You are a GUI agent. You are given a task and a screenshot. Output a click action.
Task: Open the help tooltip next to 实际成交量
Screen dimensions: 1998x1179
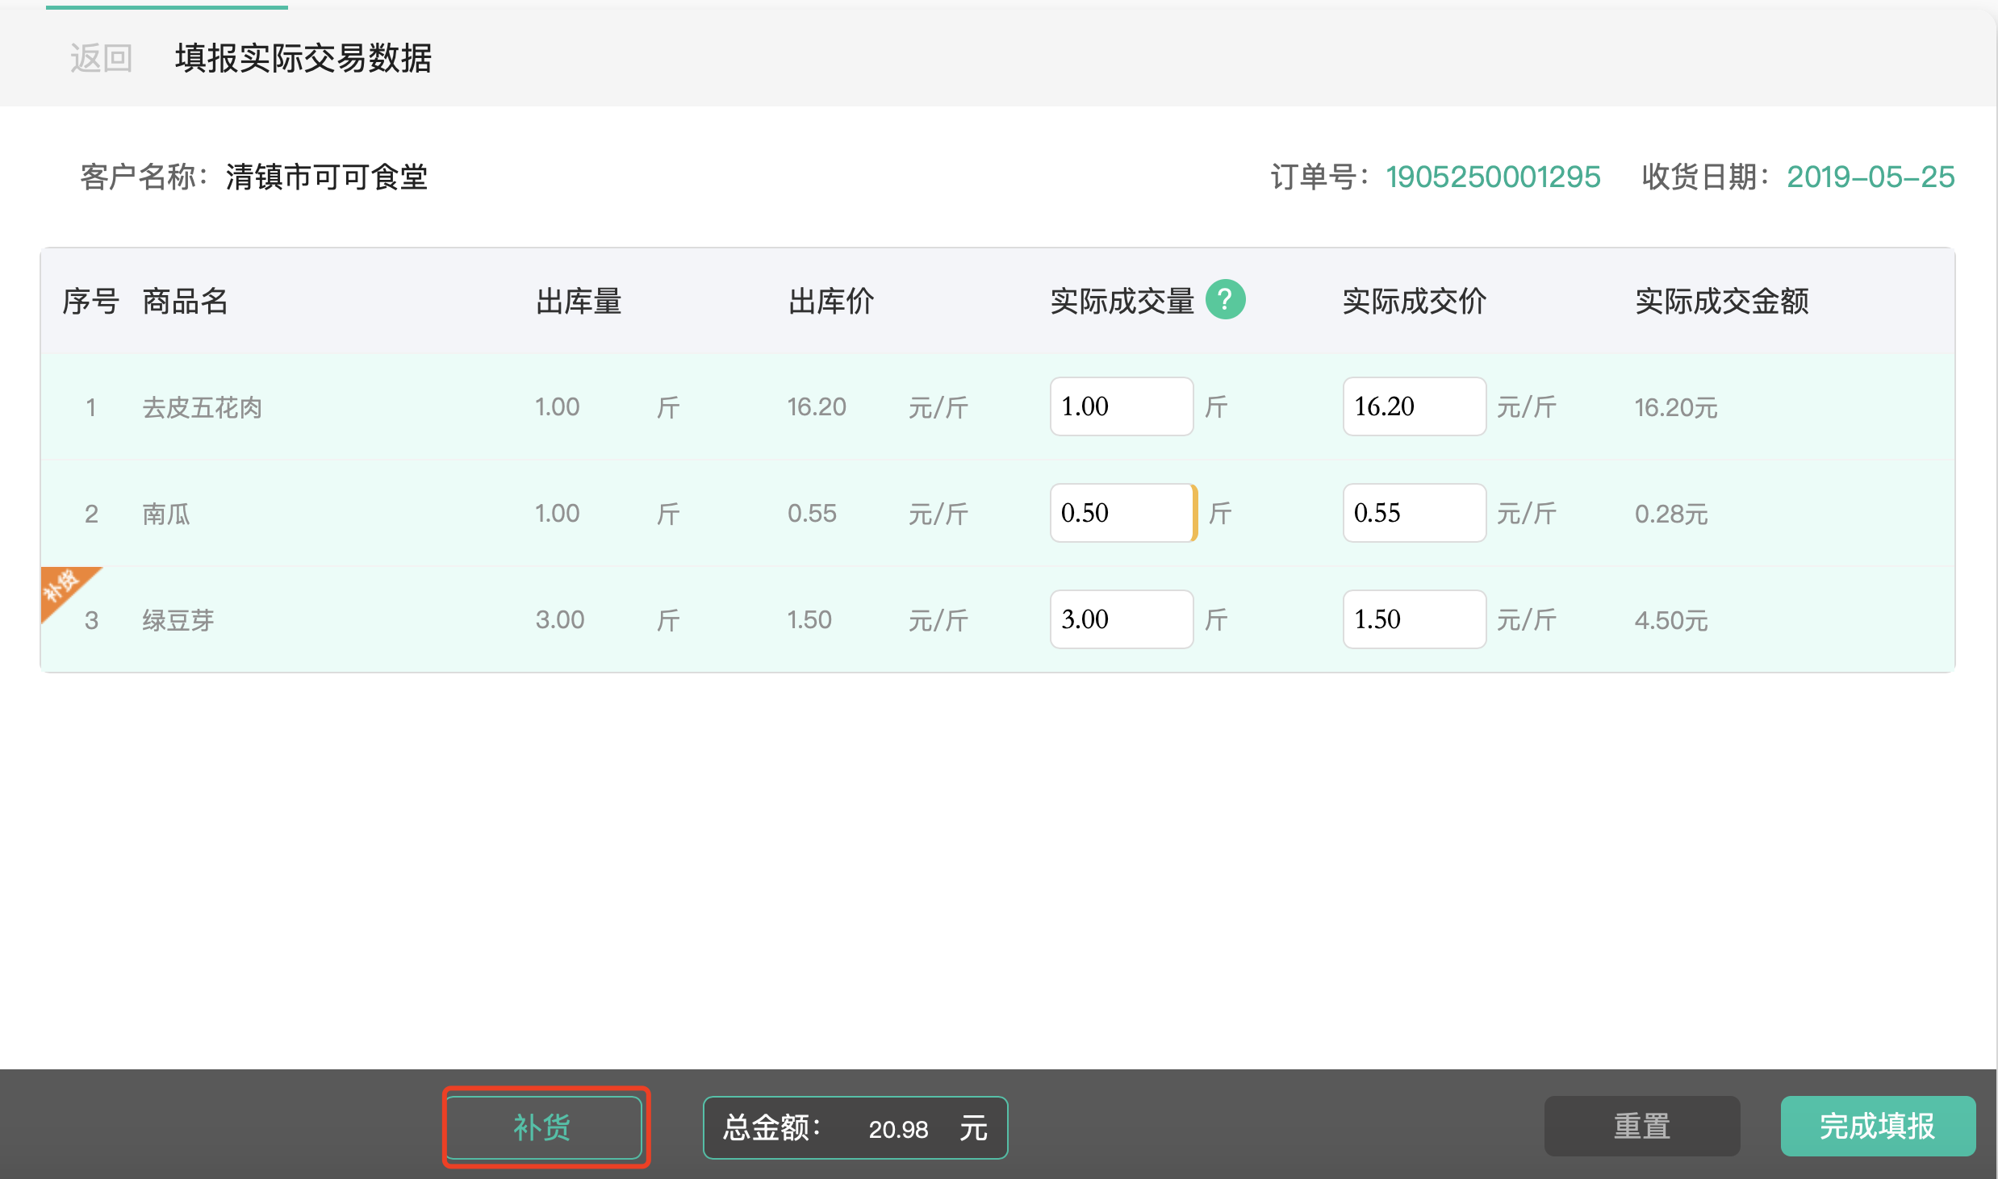coord(1226,299)
